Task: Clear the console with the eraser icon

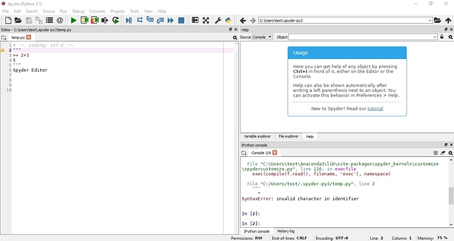Action: 443,153
